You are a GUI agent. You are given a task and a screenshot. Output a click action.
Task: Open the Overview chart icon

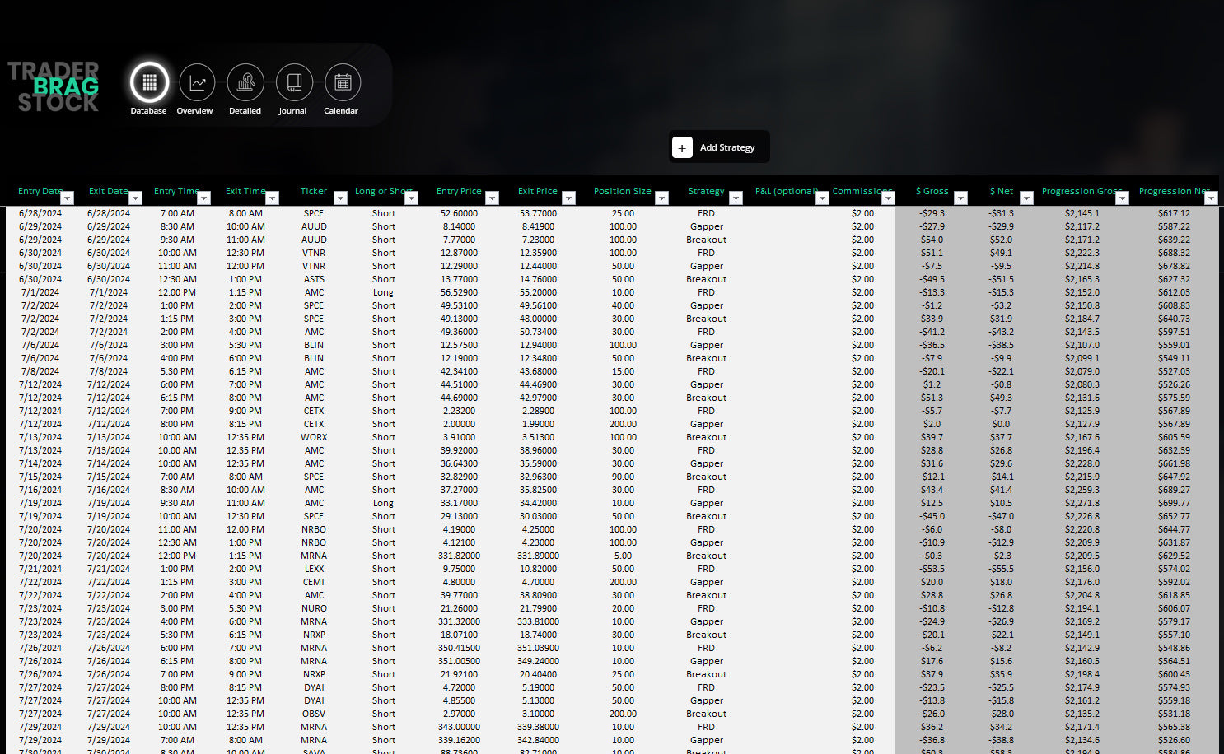[197, 82]
